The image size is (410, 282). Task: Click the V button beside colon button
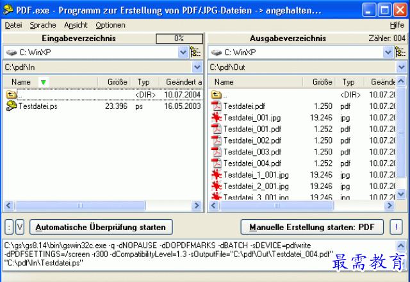coord(20,227)
